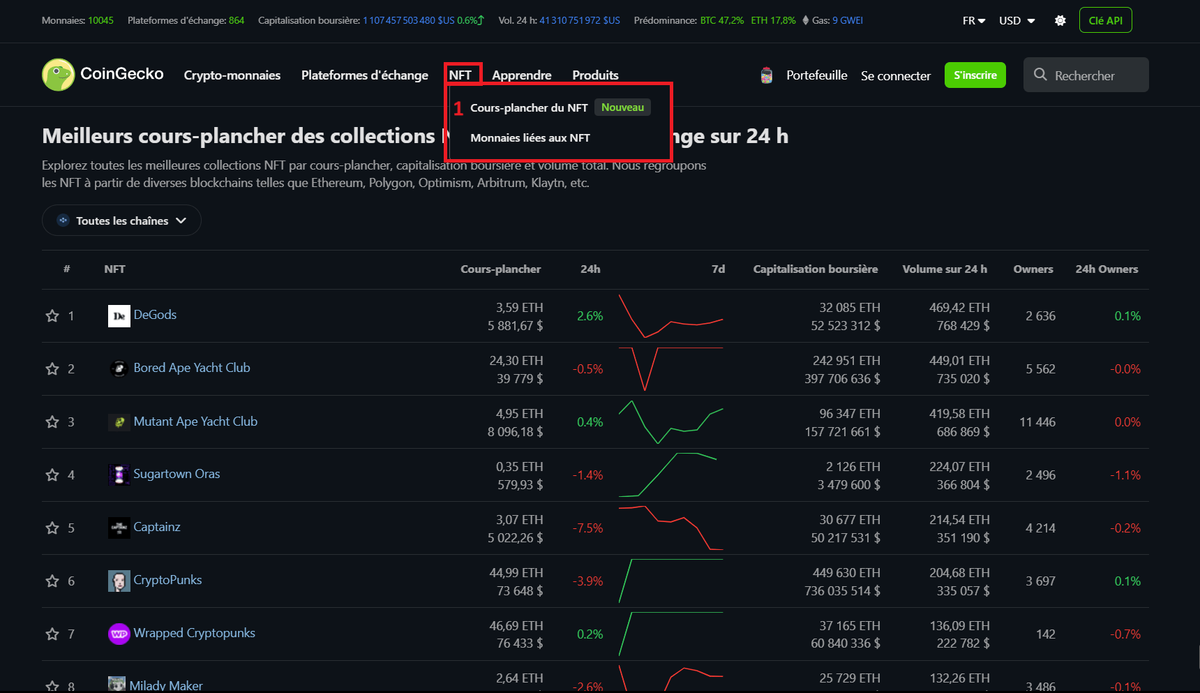Sort by Volume sur 24 h column

point(945,269)
